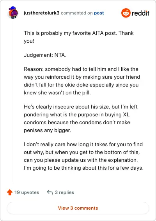Viewport: 156px width, 221px height.
Task: Click the paragraph starting 'Reason: somebody had'
Action: [x=82, y=81]
